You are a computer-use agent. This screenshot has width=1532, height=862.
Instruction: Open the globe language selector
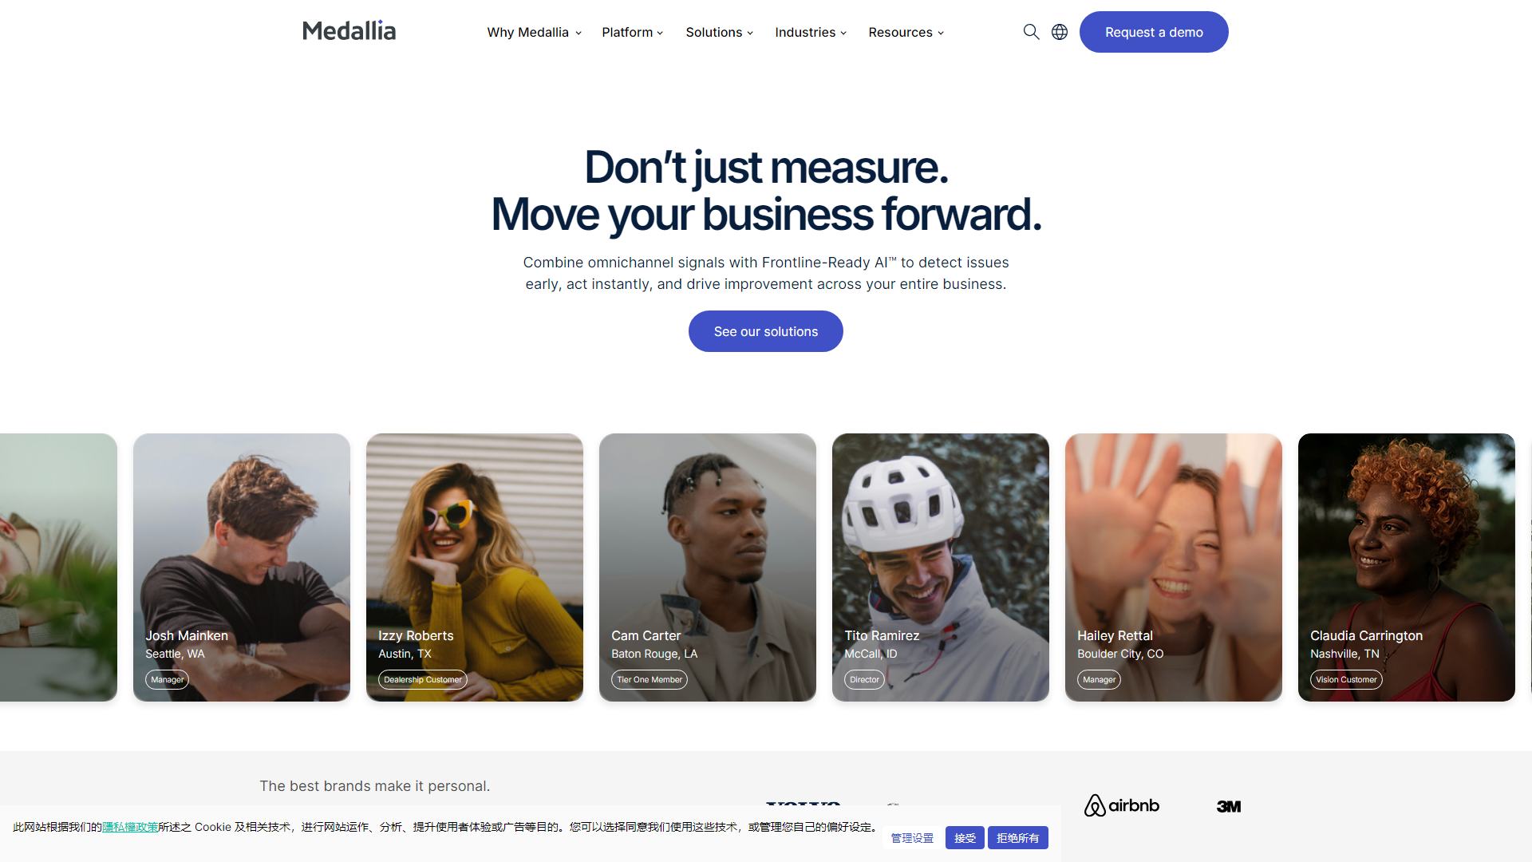tap(1060, 32)
